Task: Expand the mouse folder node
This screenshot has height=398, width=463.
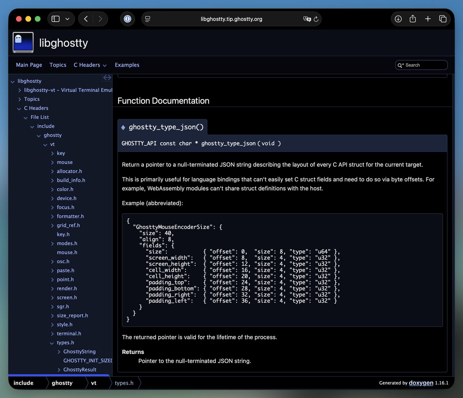Action: pos(52,162)
